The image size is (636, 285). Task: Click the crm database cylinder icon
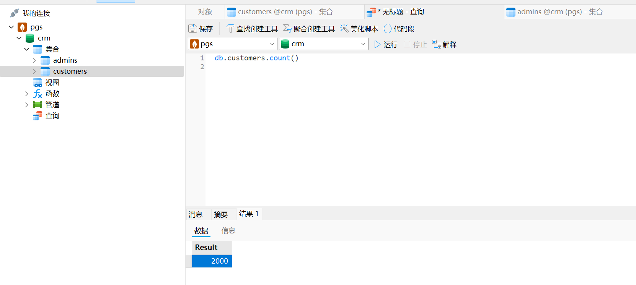coord(29,38)
